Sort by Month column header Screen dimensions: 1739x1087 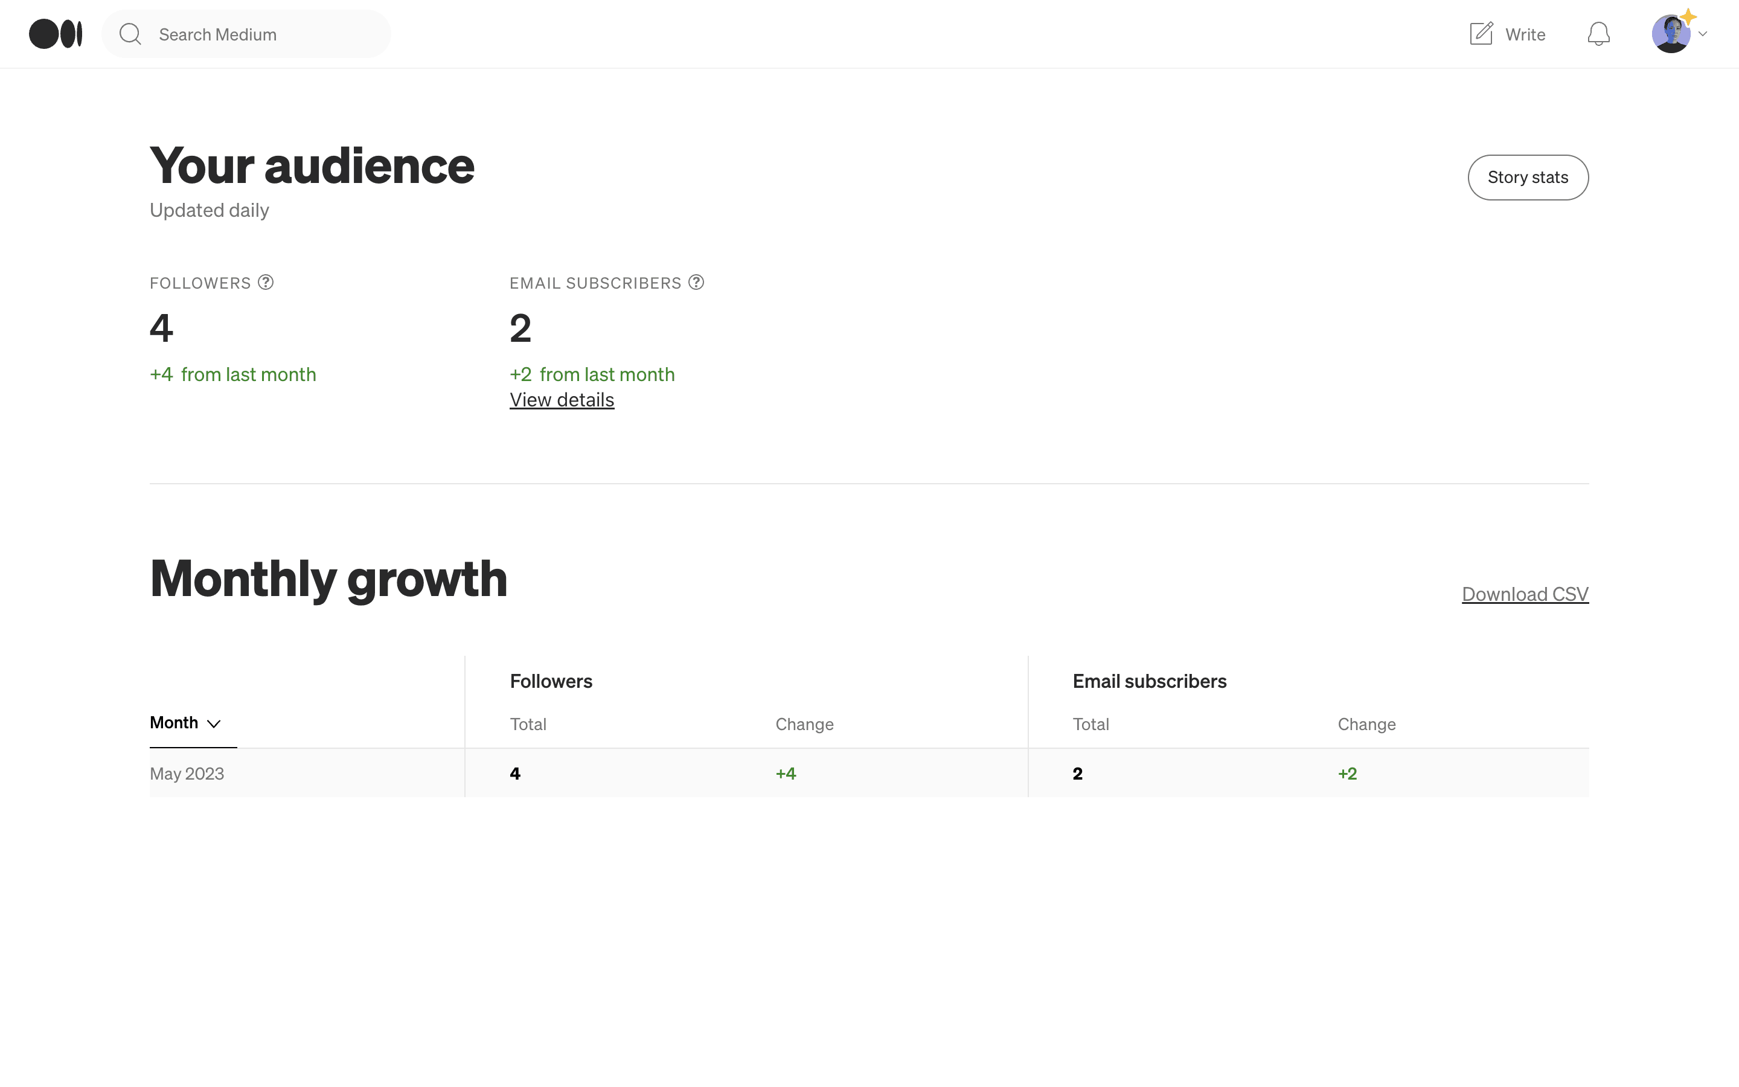point(185,723)
